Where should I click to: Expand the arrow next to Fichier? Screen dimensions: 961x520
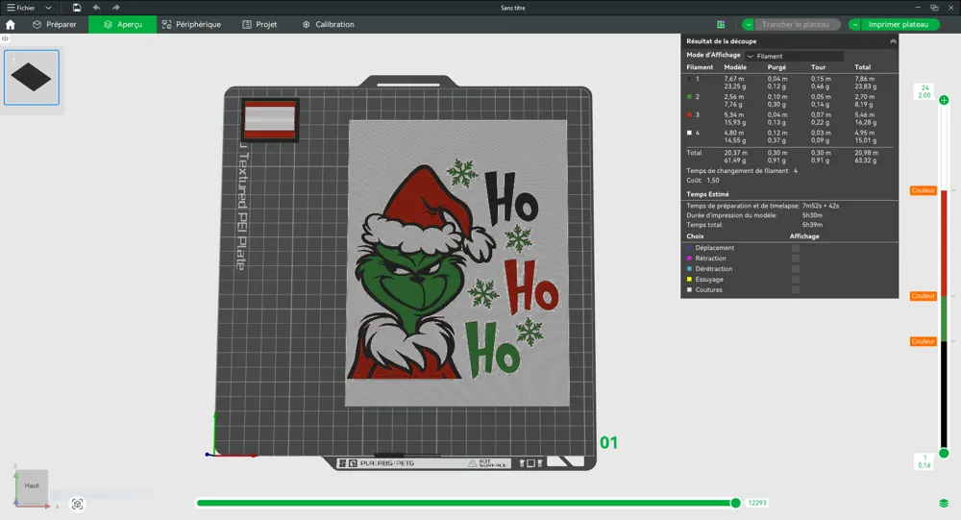click(48, 8)
